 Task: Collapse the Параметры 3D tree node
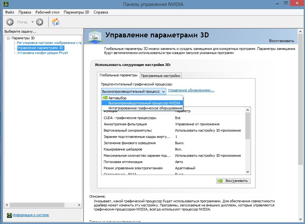8,38
